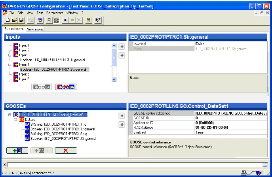
Task: Click Inputs list scroll down arrow
Action: 114,79
